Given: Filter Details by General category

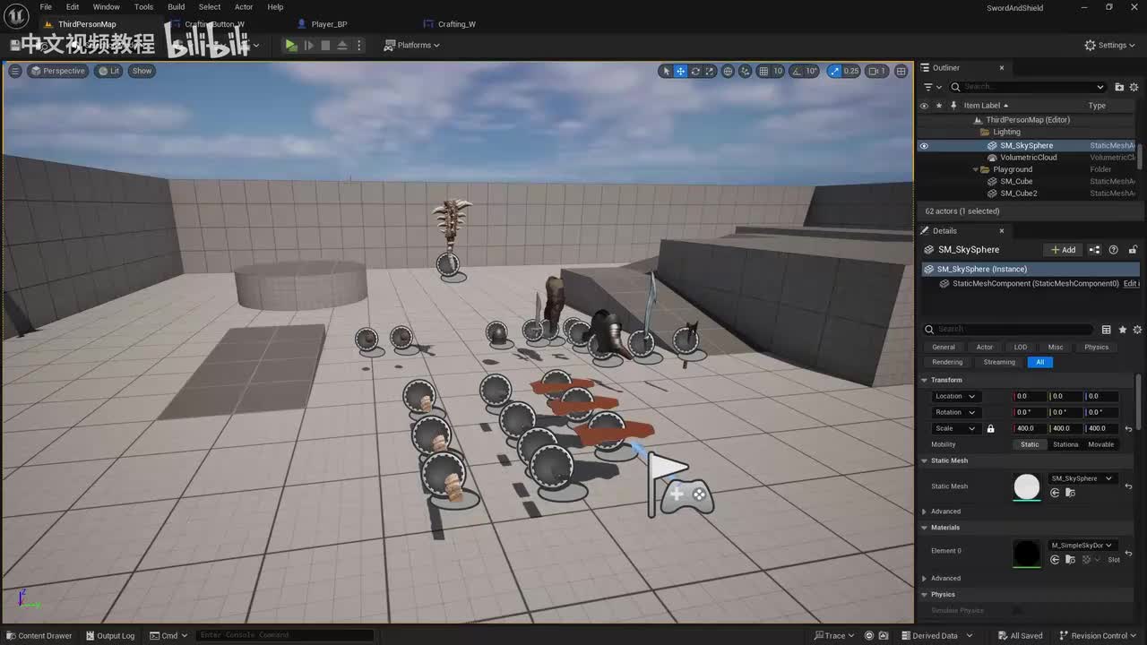Looking at the screenshot, I should click(x=944, y=348).
